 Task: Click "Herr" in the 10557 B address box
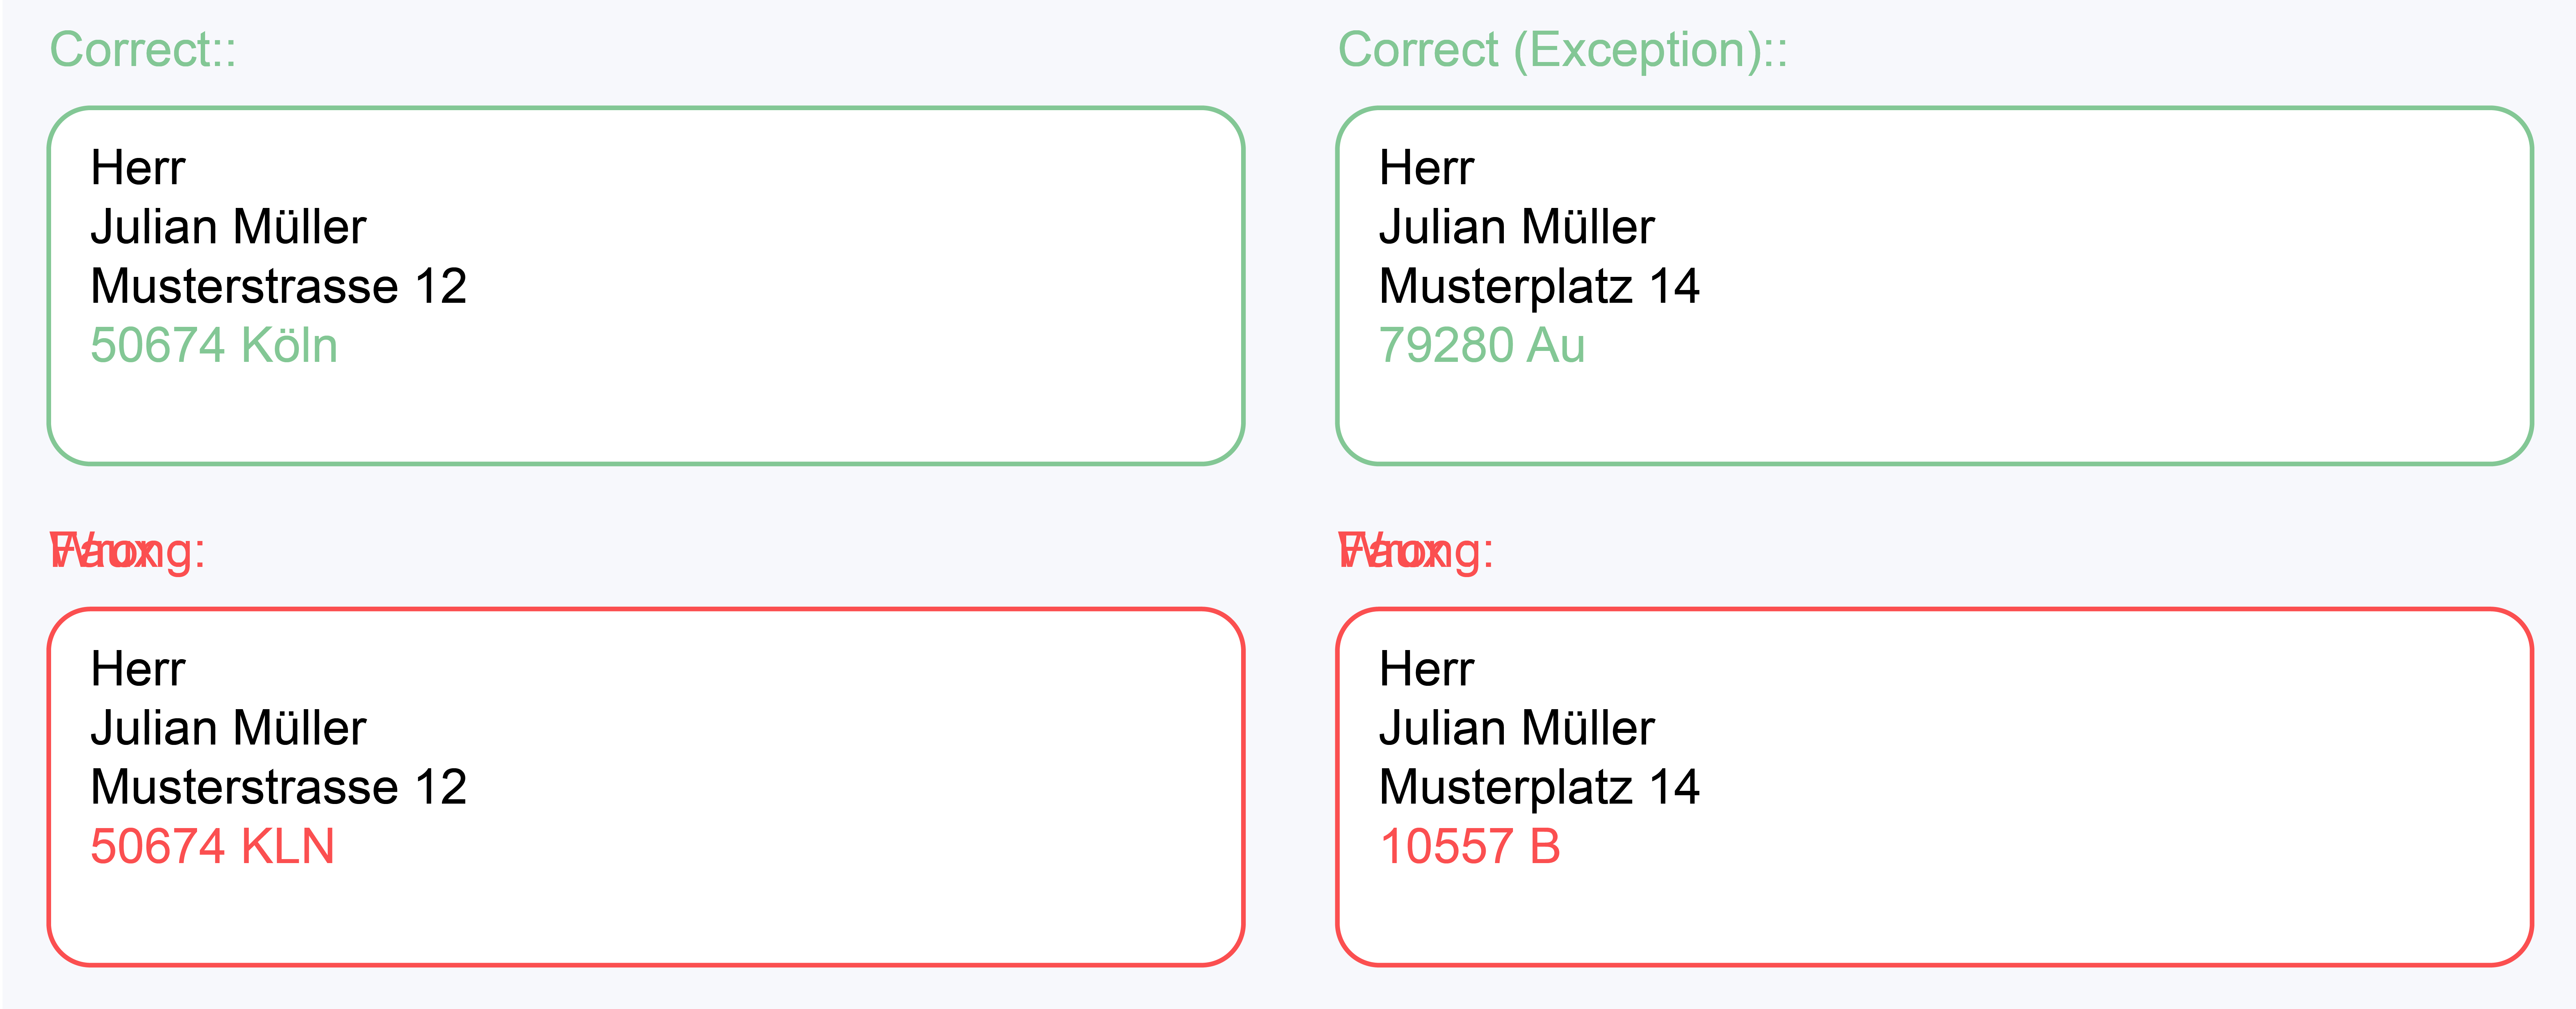pyautogui.click(x=1426, y=669)
